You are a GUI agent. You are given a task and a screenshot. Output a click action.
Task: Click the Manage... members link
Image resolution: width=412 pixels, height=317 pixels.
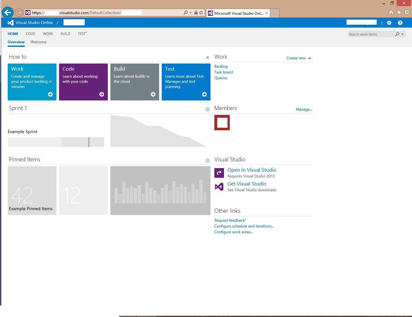pos(304,109)
